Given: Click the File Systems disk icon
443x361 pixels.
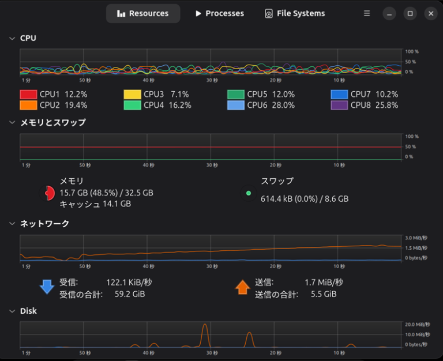Looking at the screenshot, I should (x=269, y=14).
